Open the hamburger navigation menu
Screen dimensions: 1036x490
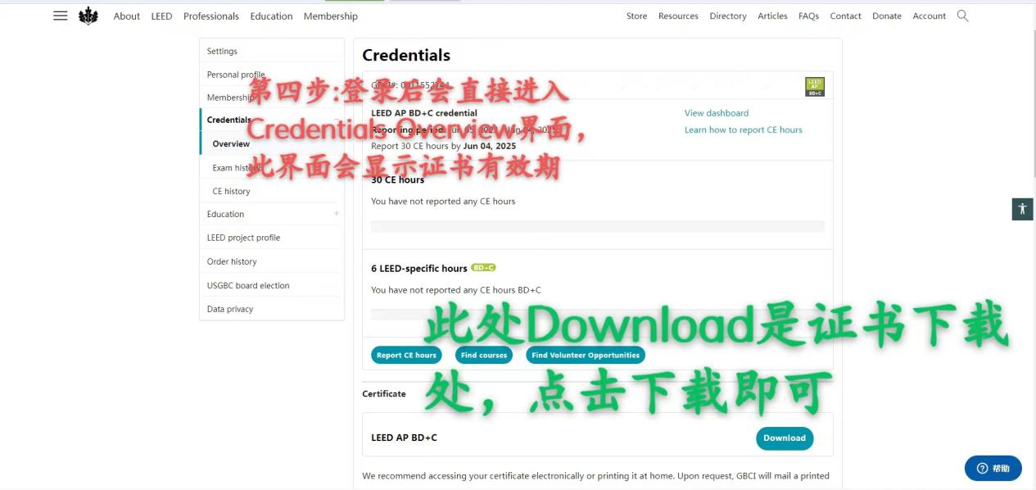click(60, 15)
